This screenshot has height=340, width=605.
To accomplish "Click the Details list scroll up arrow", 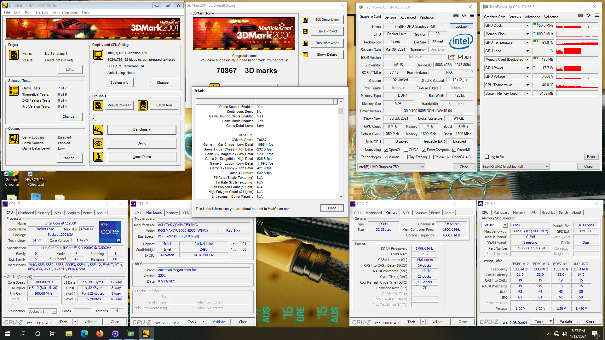I will coord(341,102).
